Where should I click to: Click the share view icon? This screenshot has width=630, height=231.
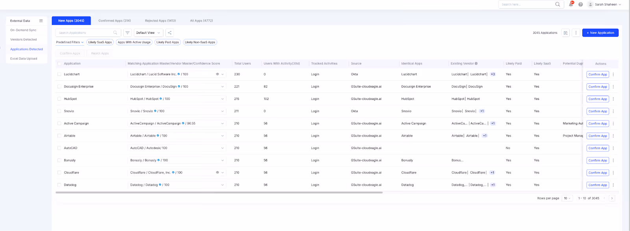tap(169, 33)
